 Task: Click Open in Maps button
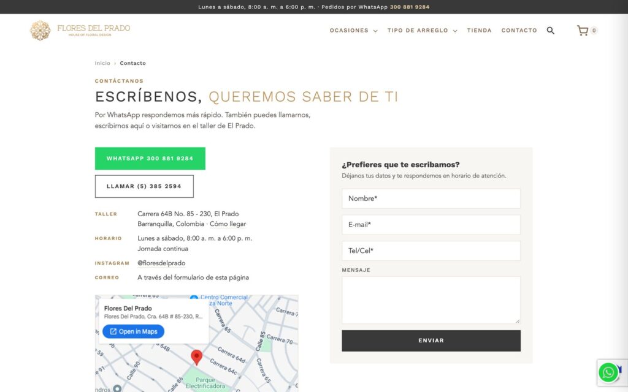click(x=133, y=331)
